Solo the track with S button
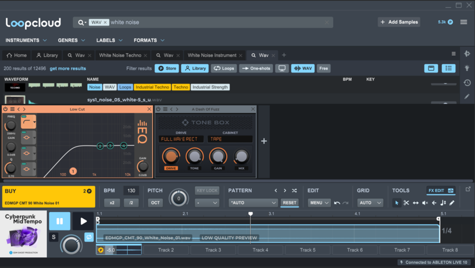The width and height of the screenshot is (475, 268). point(53,238)
